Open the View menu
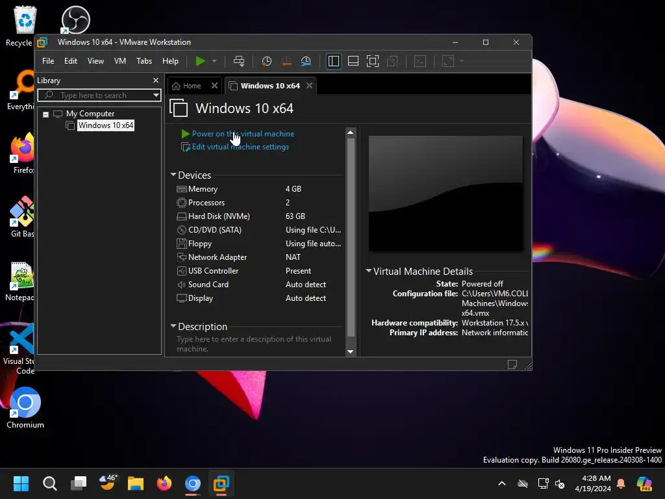 click(95, 61)
